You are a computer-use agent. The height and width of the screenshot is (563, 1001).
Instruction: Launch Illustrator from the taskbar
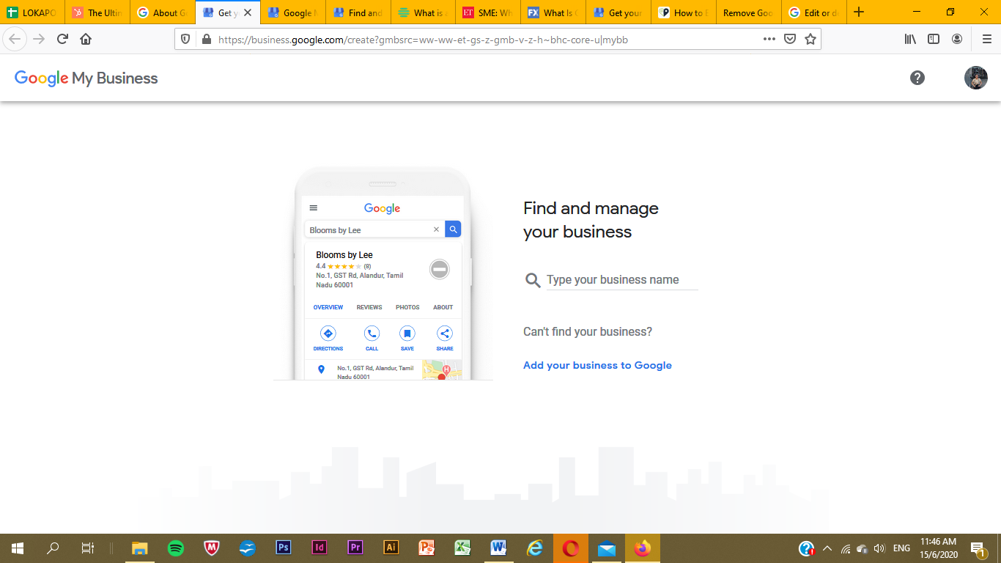tap(391, 548)
